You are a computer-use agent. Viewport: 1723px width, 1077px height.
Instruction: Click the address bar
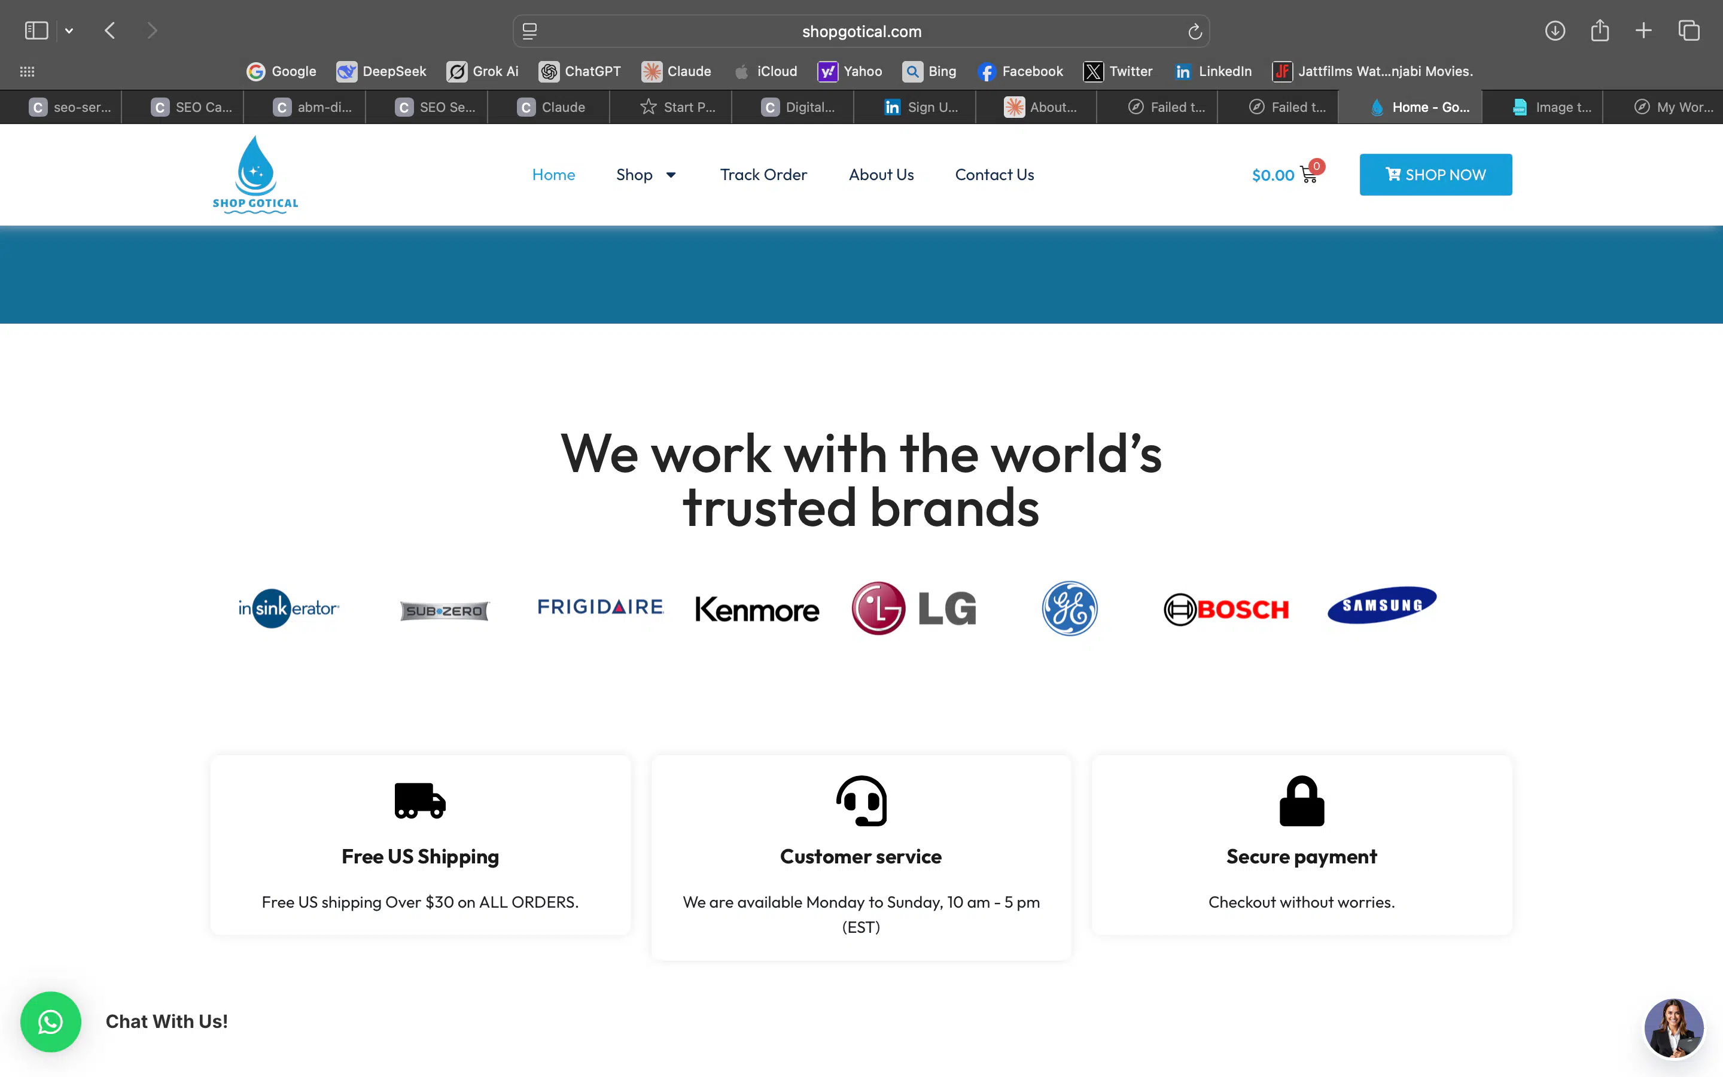(x=860, y=31)
